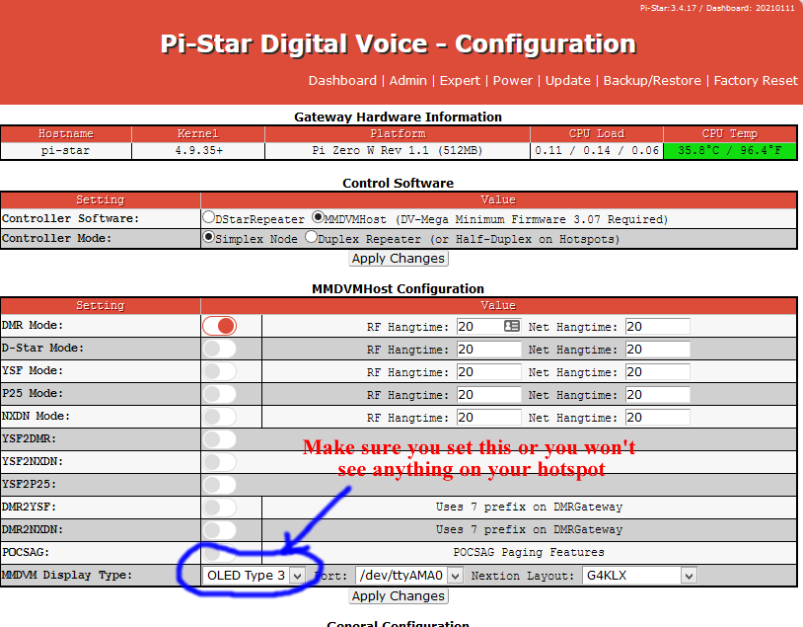Open the MMDVM Display Type dropdown
Image resolution: width=803 pixels, height=627 pixels.
(254, 575)
